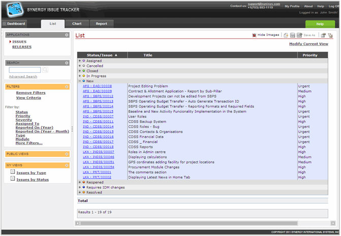The image size is (341, 236).
Task: Switch to the Report tab
Action: pyautogui.click(x=101, y=24)
